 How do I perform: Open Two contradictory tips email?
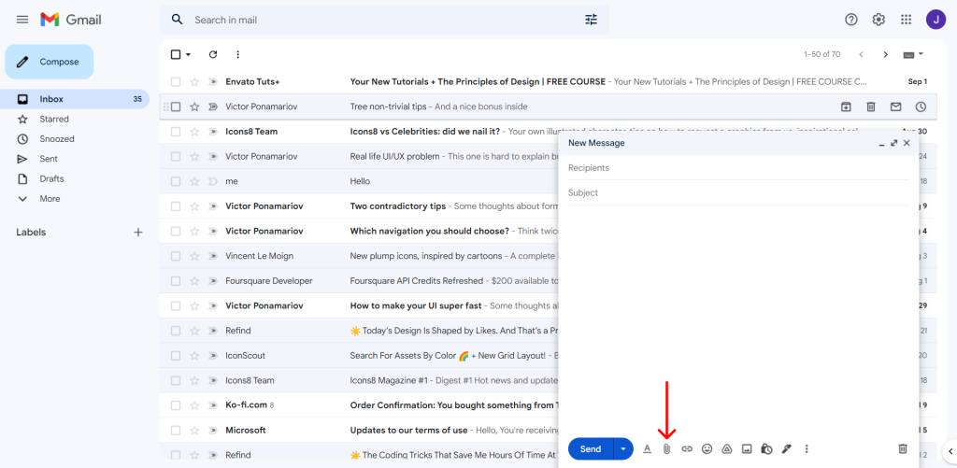coord(359,206)
